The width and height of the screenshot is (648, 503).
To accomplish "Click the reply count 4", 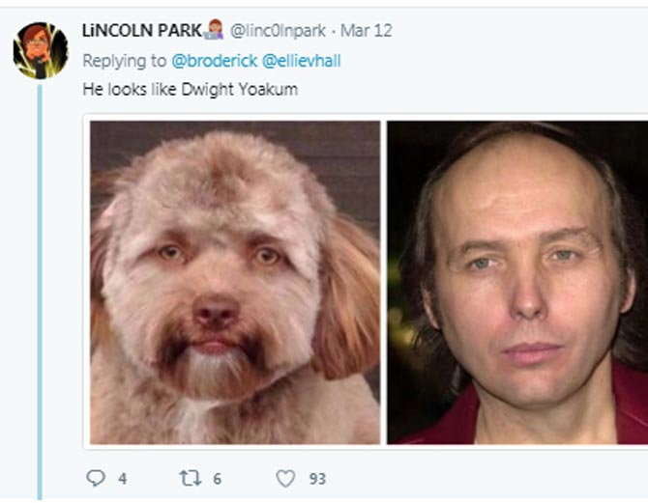I will point(122,479).
